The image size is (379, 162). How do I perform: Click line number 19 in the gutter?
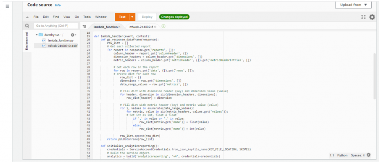coord(88,36)
